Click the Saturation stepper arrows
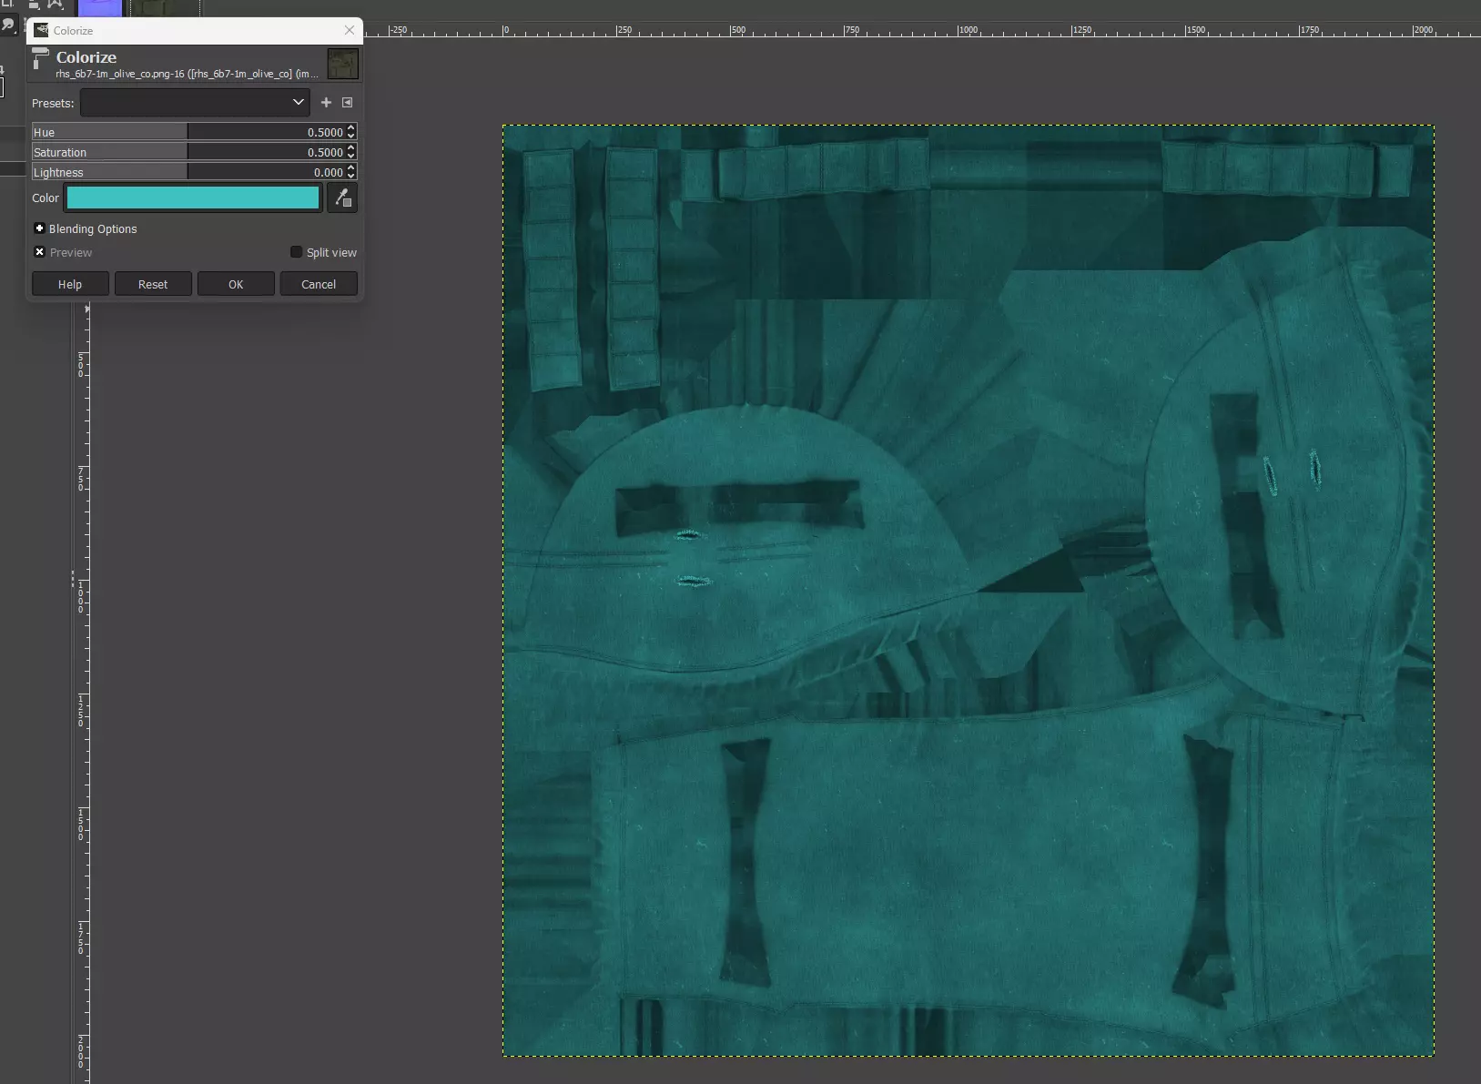The height and width of the screenshot is (1084, 1481). [x=351, y=152]
